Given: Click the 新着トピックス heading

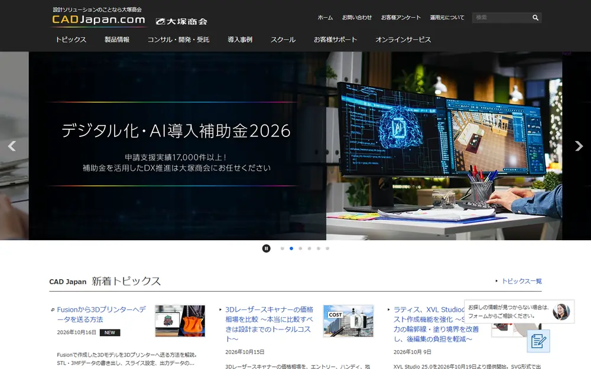Looking at the screenshot, I should [126, 281].
